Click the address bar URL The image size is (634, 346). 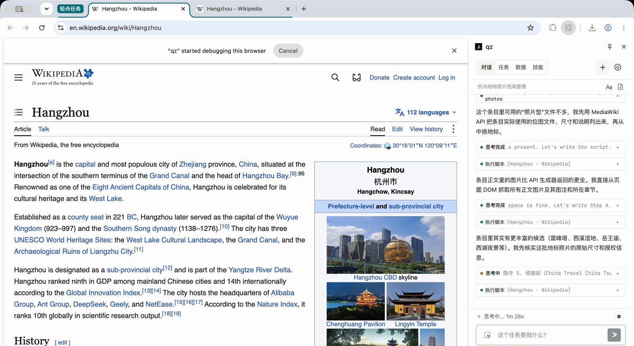coord(115,28)
